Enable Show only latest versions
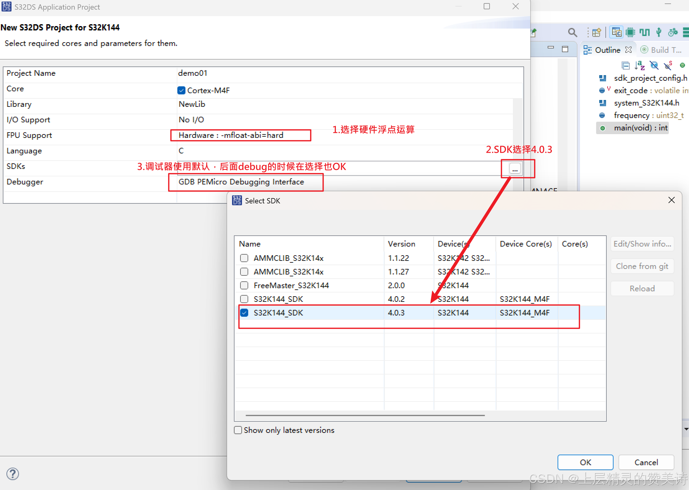Image resolution: width=689 pixels, height=490 pixels. pyautogui.click(x=238, y=430)
